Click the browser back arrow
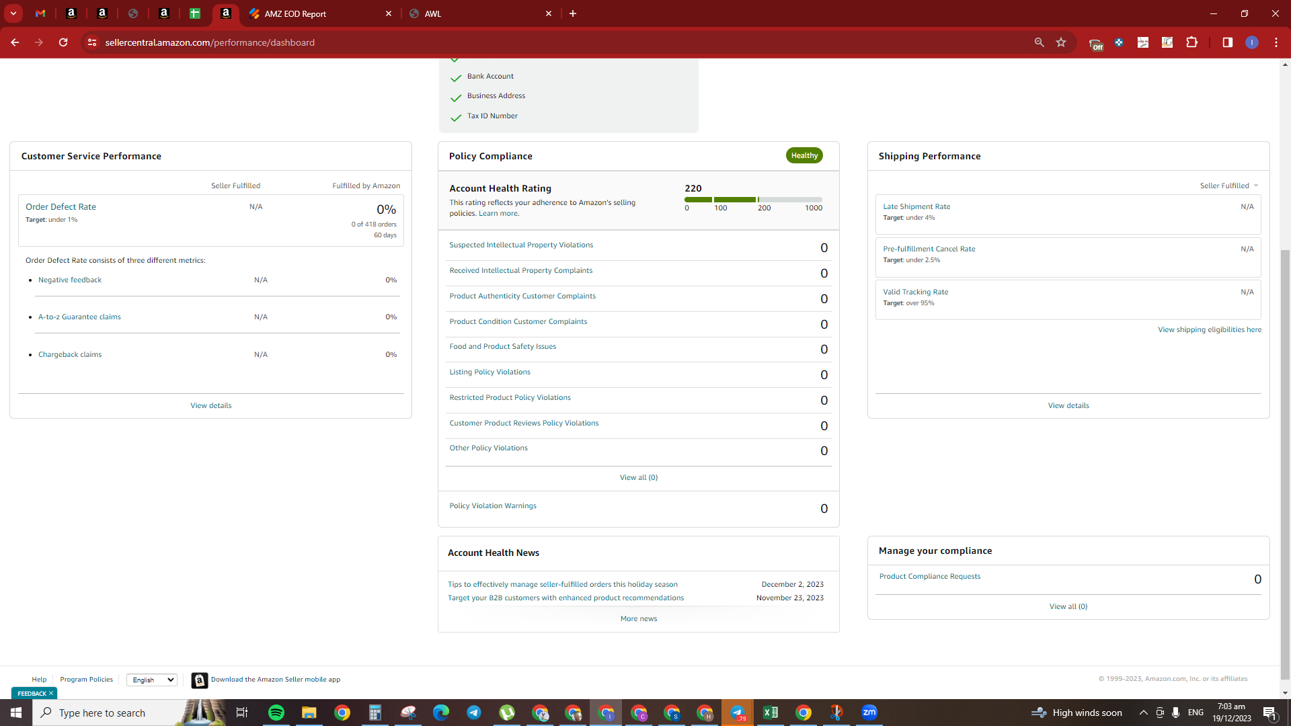 pos(15,42)
